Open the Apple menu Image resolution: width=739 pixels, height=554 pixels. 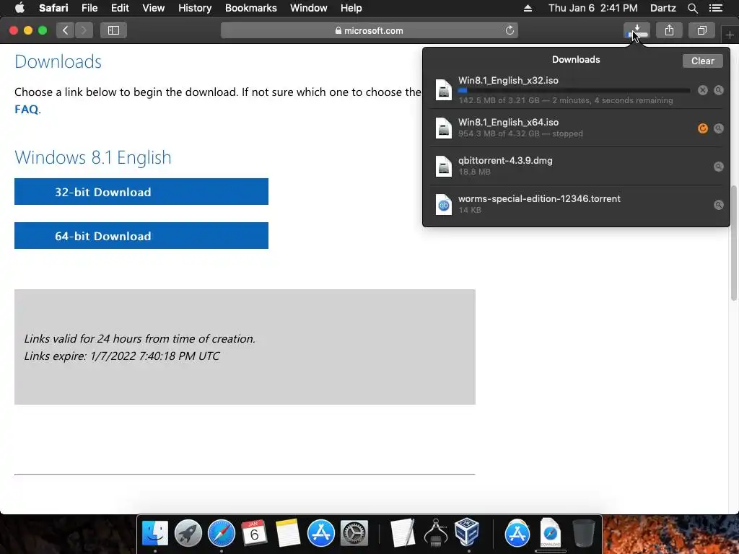point(19,7)
